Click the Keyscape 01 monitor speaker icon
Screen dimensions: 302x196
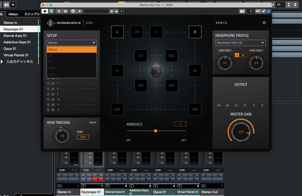pos(87,179)
